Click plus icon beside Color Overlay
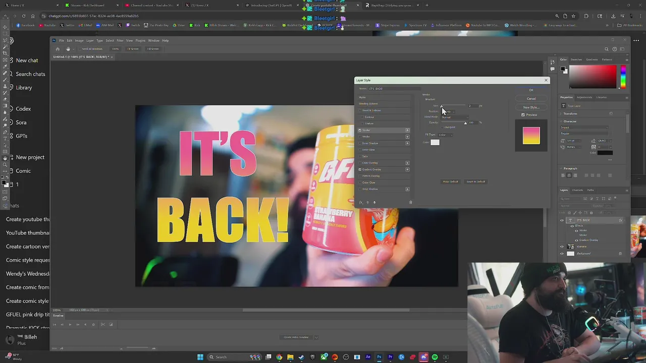 coord(407,163)
